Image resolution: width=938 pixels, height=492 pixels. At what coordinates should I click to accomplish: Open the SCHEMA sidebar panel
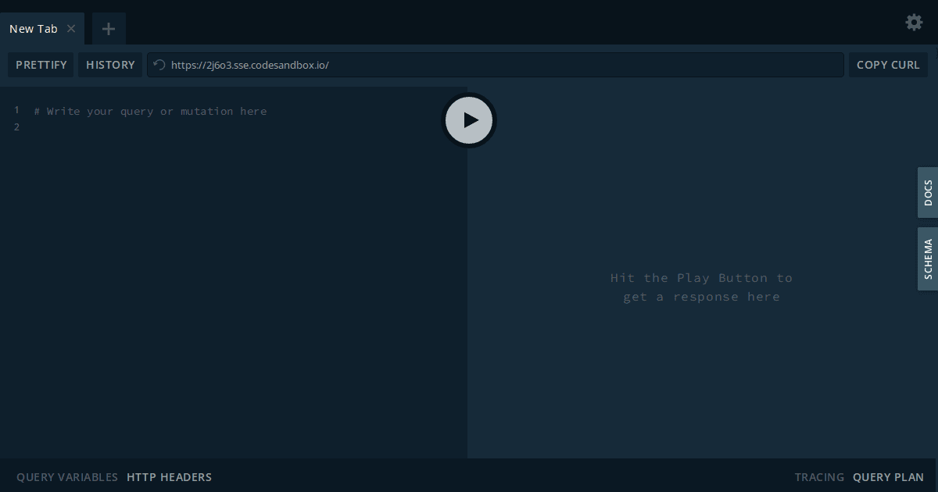click(927, 258)
